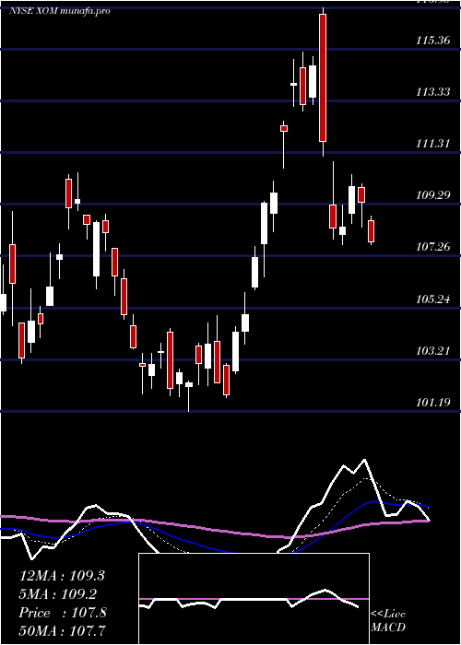Click the MACD inset panel line chart

[254, 599]
